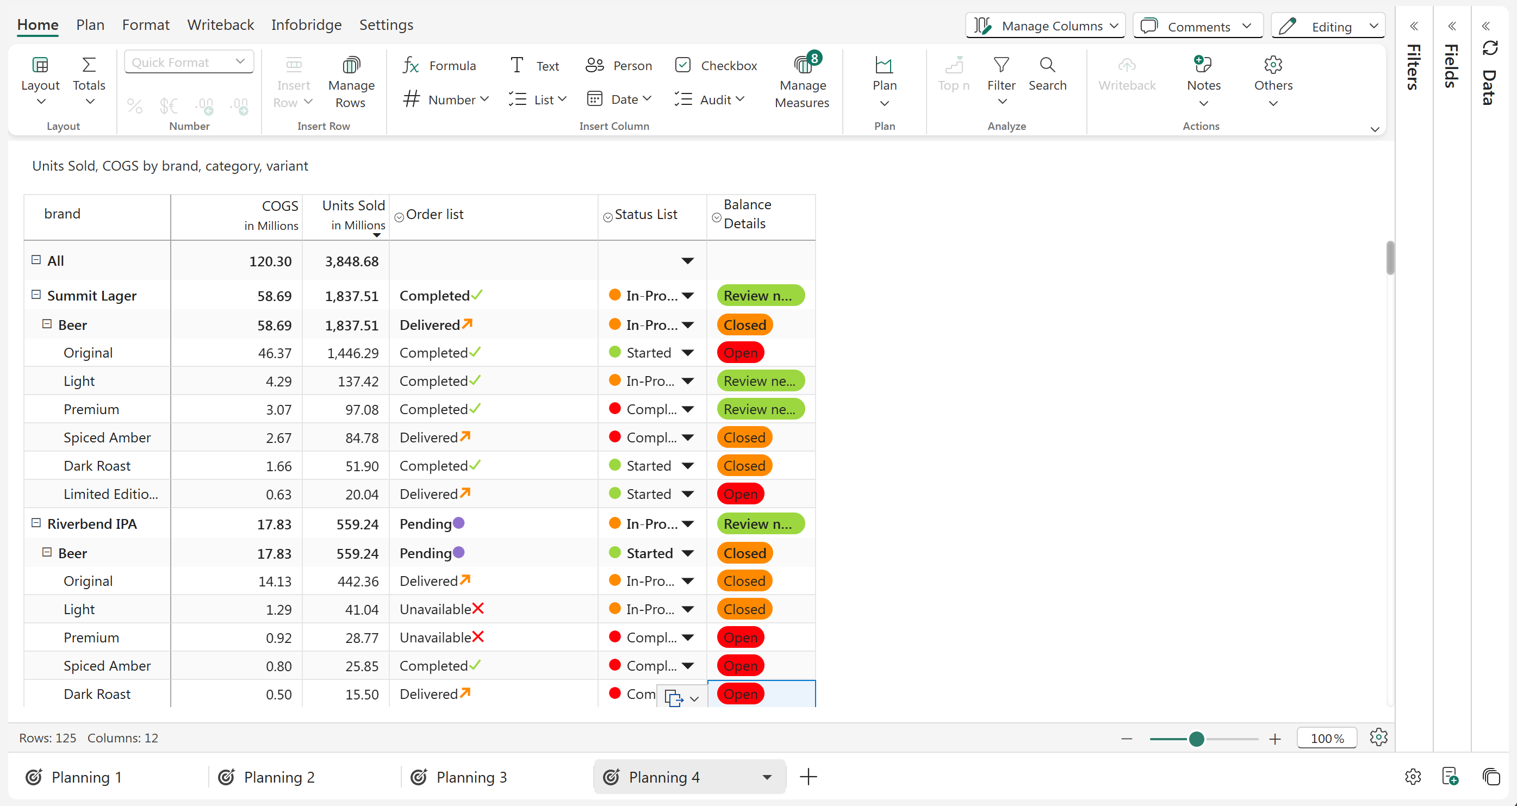1517x806 pixels.
Task: Click the Manage Rows icon
Action: (351, 65)
